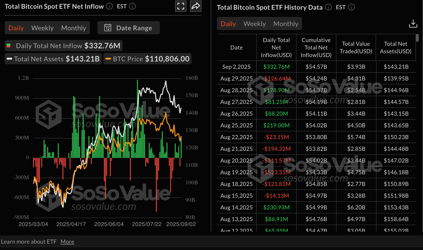This screenshot has height=250, width=423.
Task: Click the download history data icon
Action: click(413, 24)
